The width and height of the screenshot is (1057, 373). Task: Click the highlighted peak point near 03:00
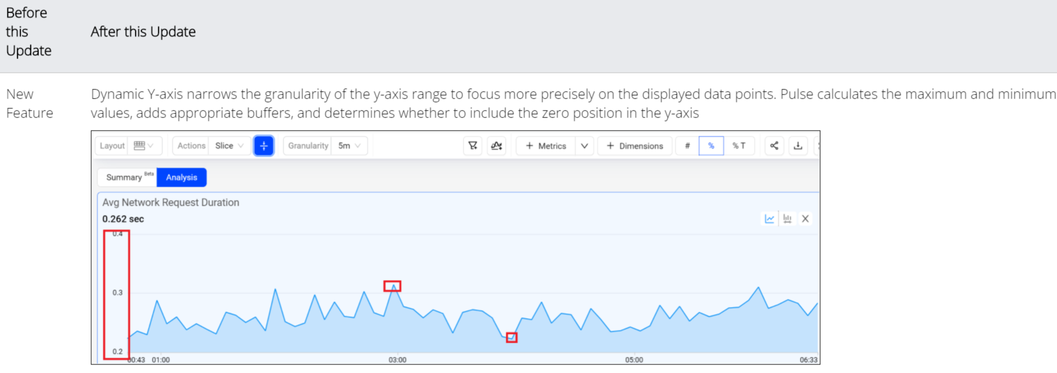pos(392,286)
